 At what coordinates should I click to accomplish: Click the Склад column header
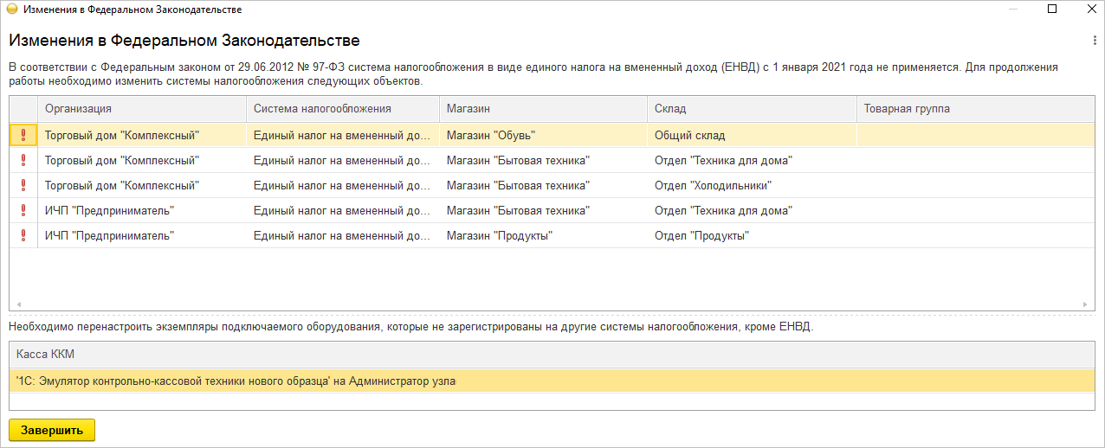coord(751,109)
